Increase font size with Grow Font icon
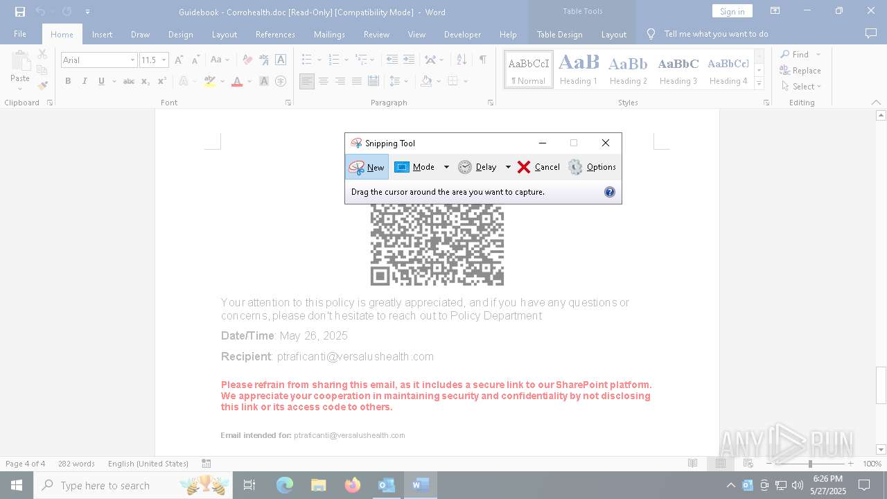Viewport: 887px width, 499px height. tap(179, 60)
